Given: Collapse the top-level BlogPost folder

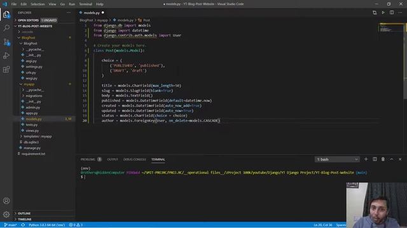Looking at the screenshot, I should 28,38.
